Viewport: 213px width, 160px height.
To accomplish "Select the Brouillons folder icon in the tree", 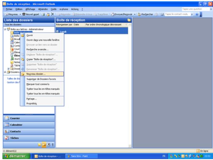I will click(12, 39).
